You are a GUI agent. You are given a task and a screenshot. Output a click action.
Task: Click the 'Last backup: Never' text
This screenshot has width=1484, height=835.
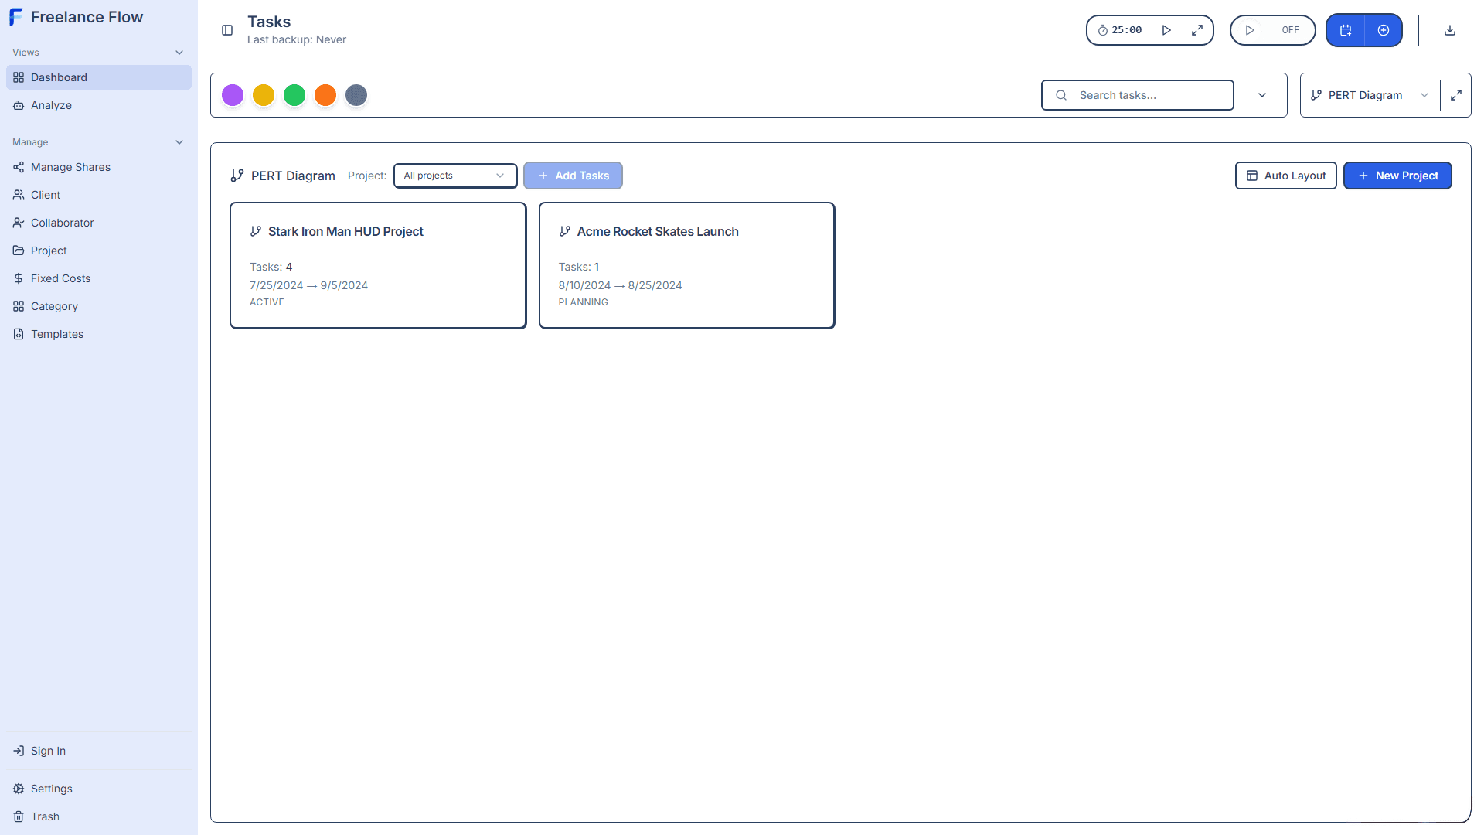tap(297, 39)
